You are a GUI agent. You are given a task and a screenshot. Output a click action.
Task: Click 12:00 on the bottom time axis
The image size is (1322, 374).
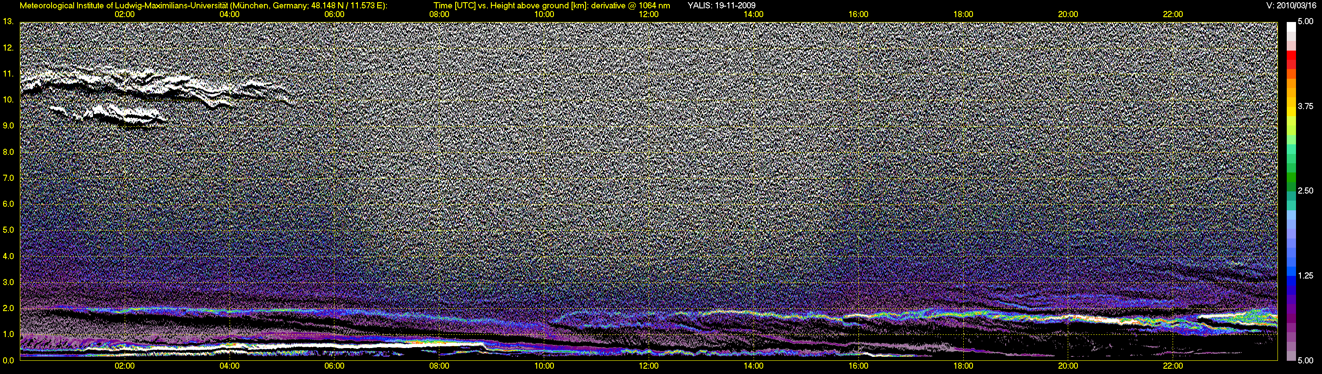[649, 366]
